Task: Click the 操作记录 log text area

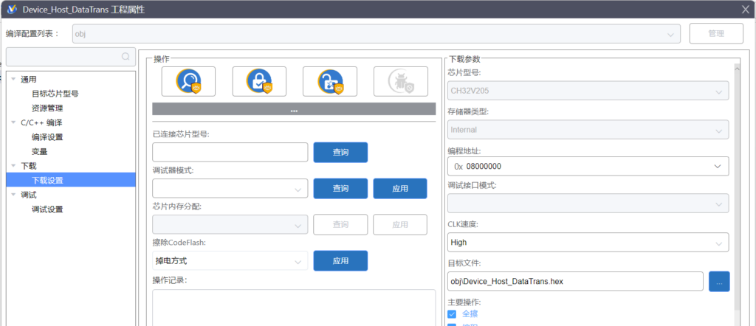Action: (294, 308)
